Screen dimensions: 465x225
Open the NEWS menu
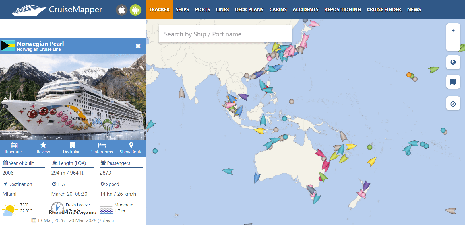click(x=414, y=9)
